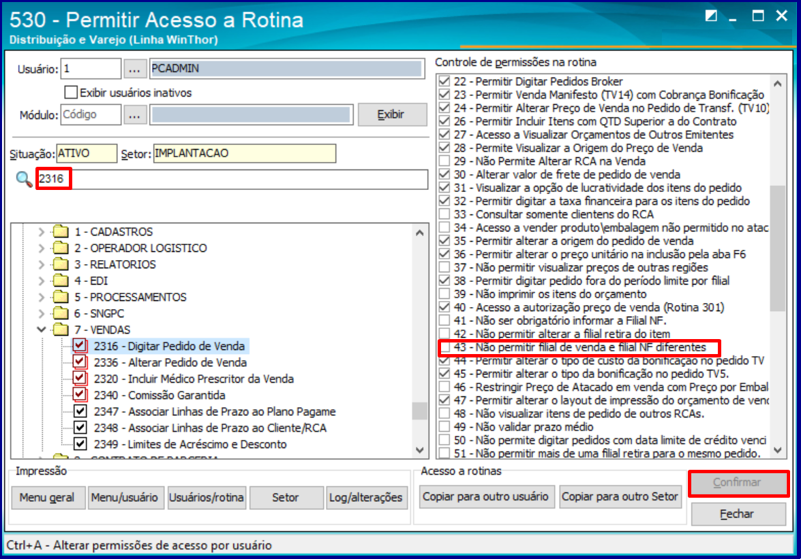Image resolution: width=801 pixels, height=559 pixels.
Task: Expand the 6 - SNGPC tree node
Action: point(42,313)
